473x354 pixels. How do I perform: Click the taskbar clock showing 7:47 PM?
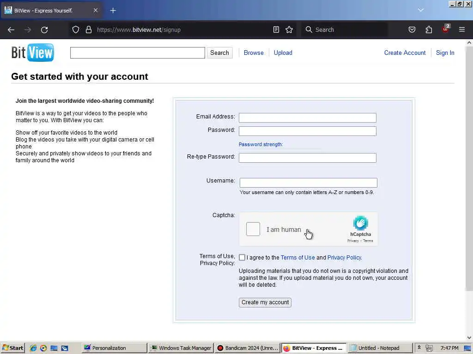tap(449, 348)
